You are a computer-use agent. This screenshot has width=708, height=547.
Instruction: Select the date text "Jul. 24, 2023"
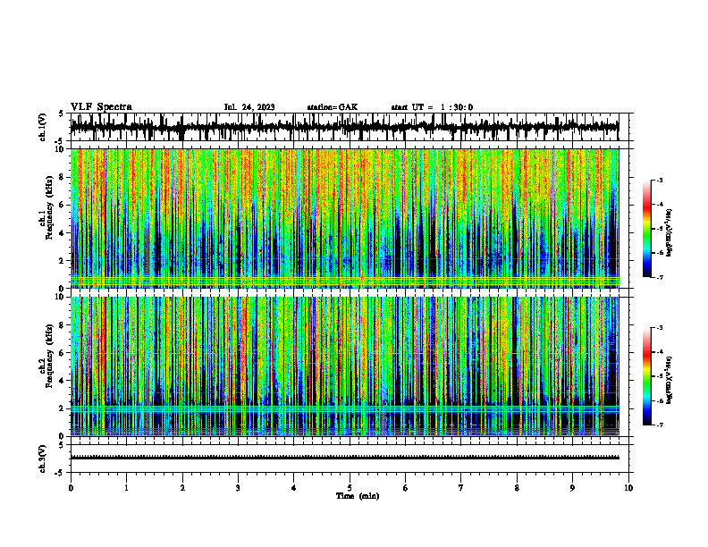249,107
